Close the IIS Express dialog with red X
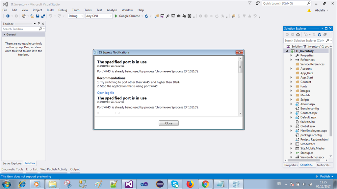The image size is (337, 189). pos(239,52)
